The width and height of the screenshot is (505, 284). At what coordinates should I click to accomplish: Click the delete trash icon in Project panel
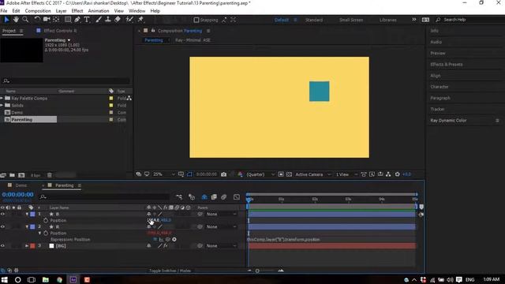tap(50, 175)
